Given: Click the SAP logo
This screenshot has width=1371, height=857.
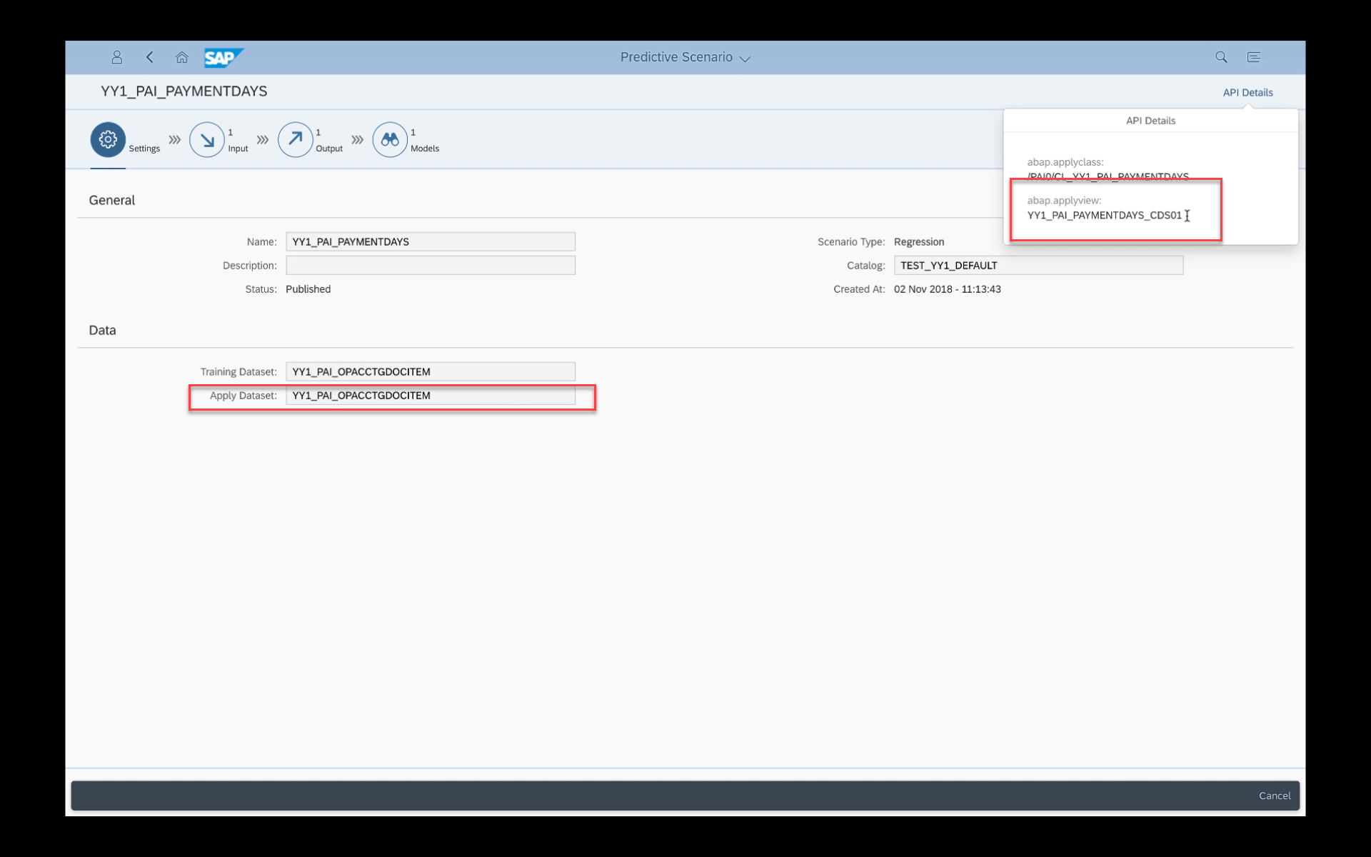Looking at the screenshot, I should (x=223, y=57).
